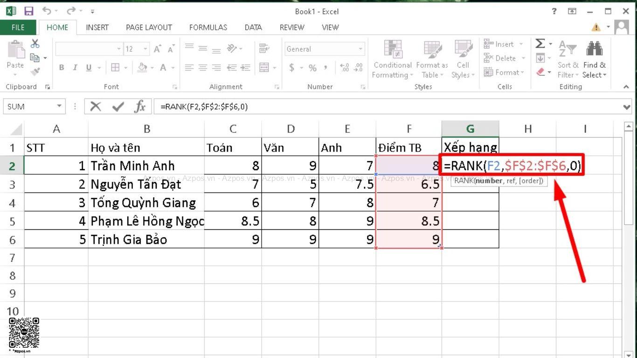Screen dimensions: 637x358
Task: Toggle Italic formatting
Action: [x=75, y=68]
